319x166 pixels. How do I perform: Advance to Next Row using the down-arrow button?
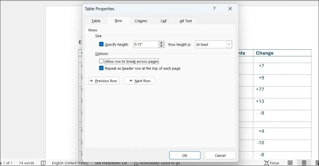point(139,81)
